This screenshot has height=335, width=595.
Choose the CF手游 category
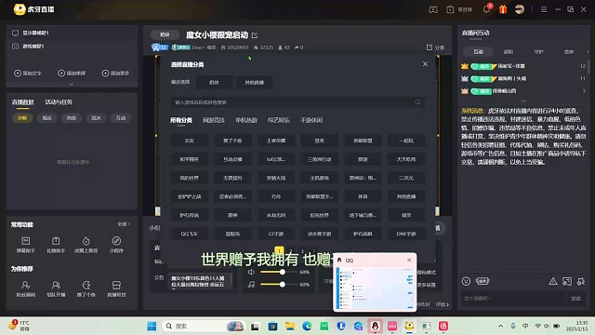click(x=276, y=234)
